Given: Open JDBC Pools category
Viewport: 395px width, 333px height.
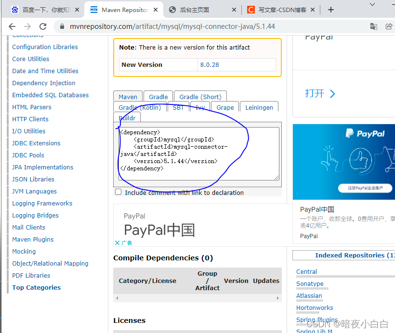Looking at the screenshot, I should (28, 155).
